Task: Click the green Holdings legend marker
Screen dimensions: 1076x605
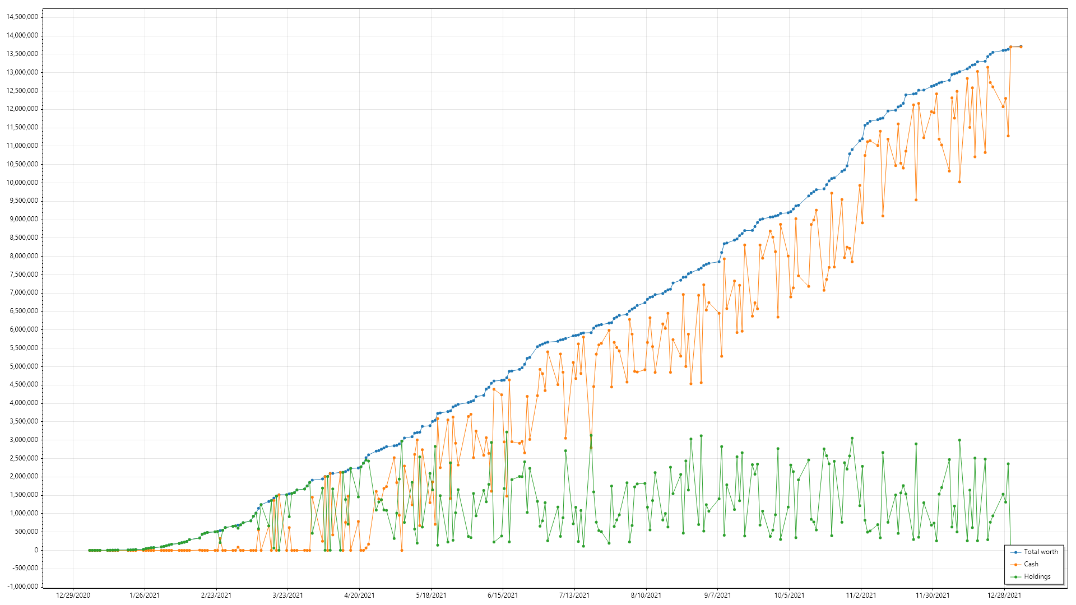Action: coord(1015,577)
